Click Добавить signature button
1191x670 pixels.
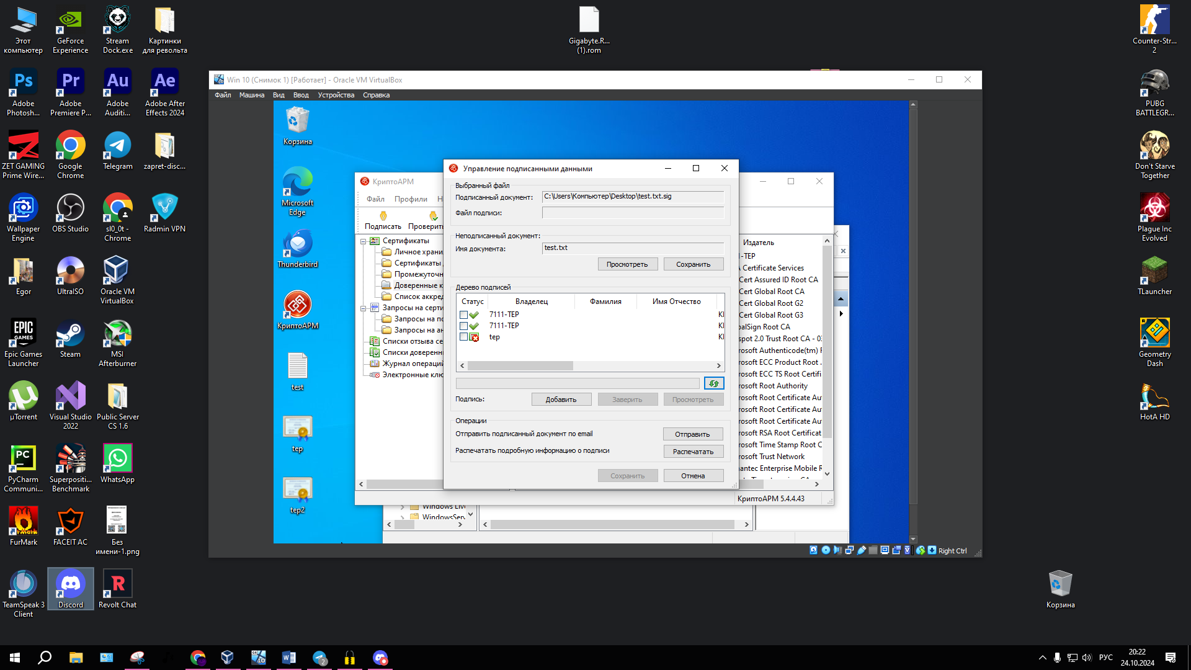(561, 400)
